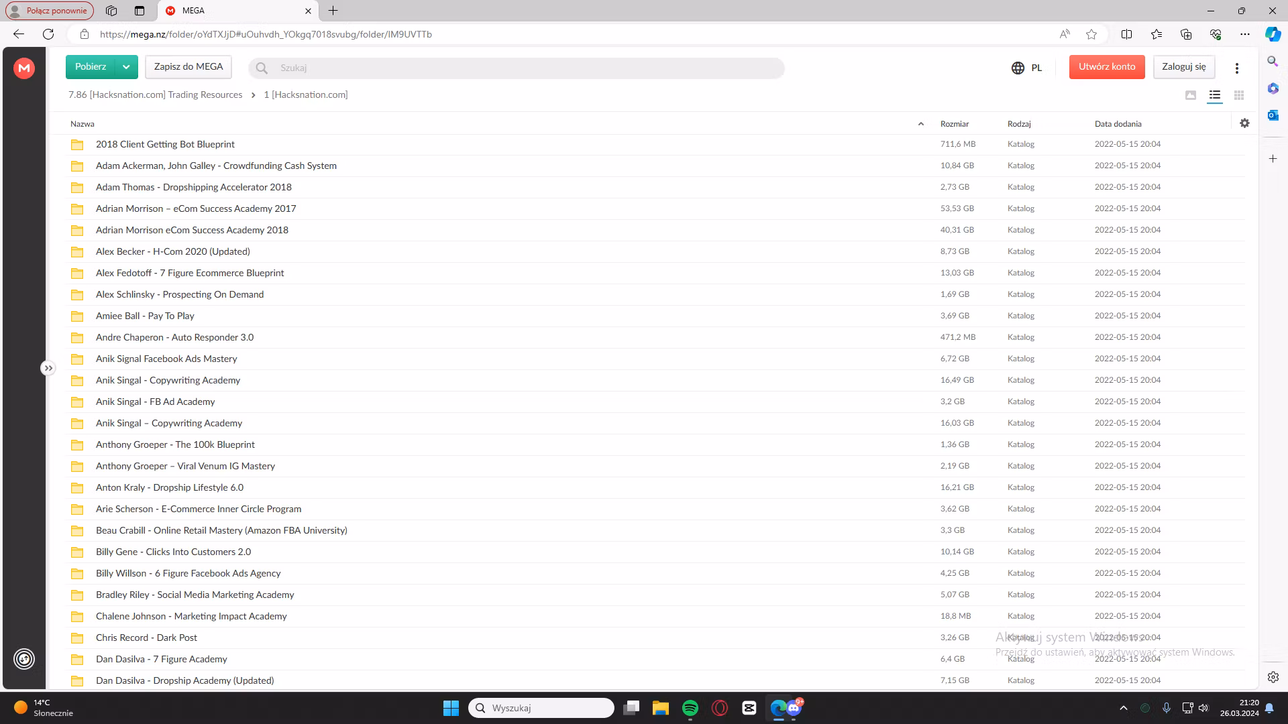
Task: Focus the Szukaj search field
Action: point(517,68)
